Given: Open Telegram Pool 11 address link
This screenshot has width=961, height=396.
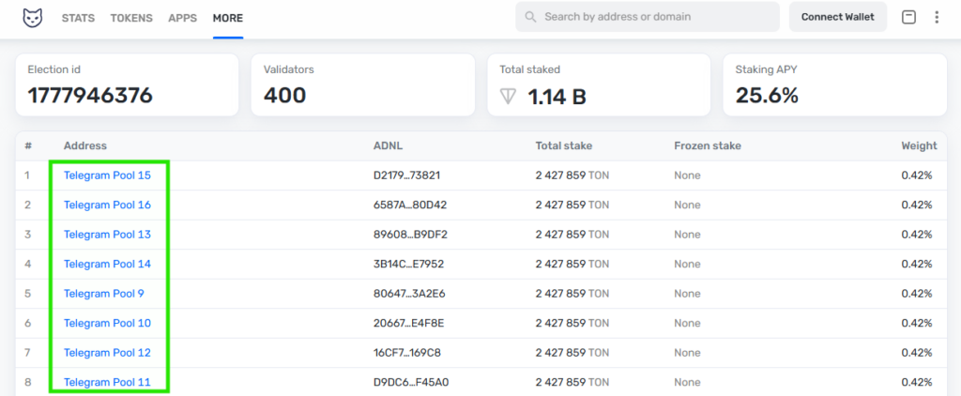Looking at the screenshot, I should click(x=107, y=383).
